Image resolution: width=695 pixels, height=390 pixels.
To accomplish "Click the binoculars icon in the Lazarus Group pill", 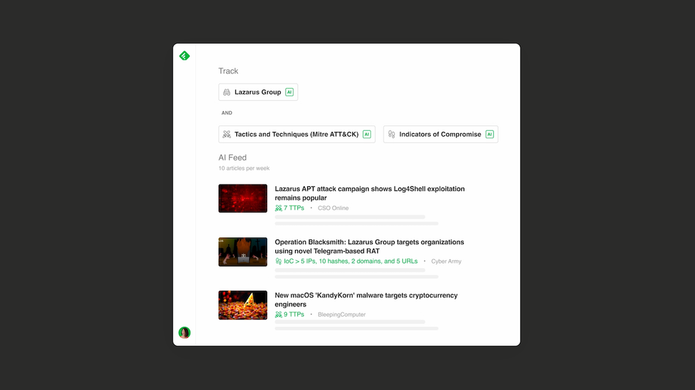I will tap(227, 92).
